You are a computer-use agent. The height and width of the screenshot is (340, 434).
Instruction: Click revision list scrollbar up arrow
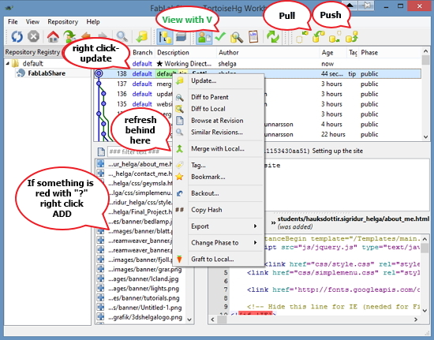coord(425,51)
